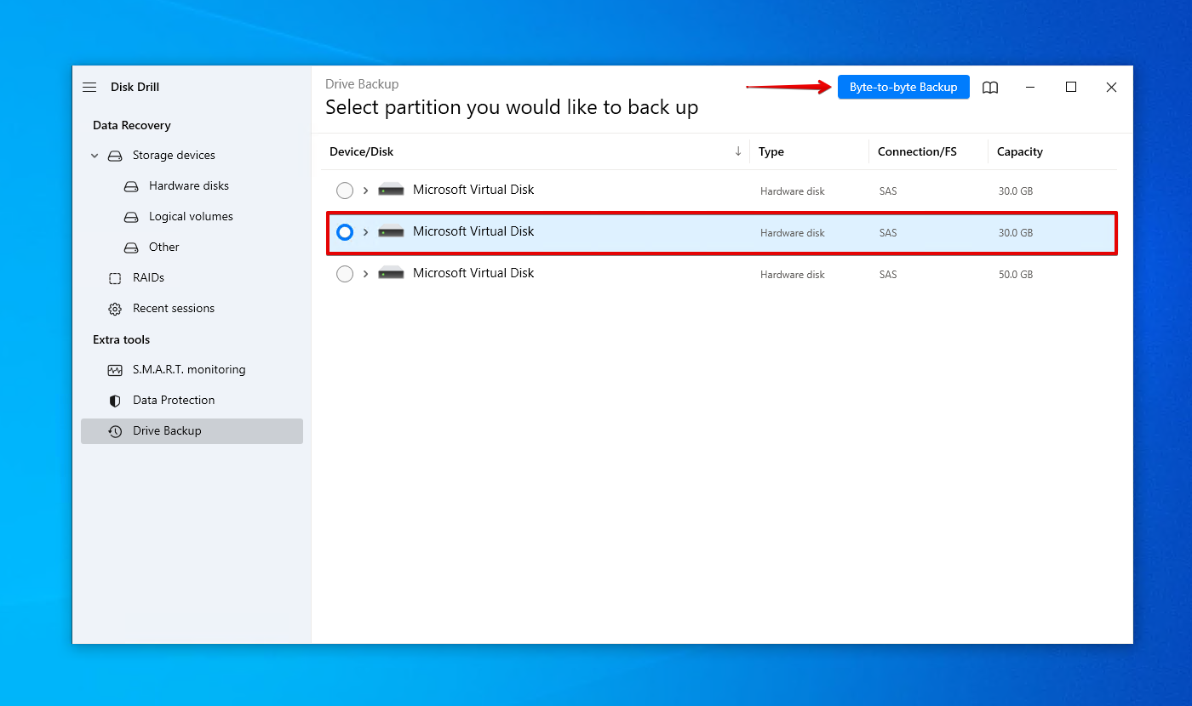Sort by Device/Disk column header
The image size is (1192, 706).
point(362,151)
